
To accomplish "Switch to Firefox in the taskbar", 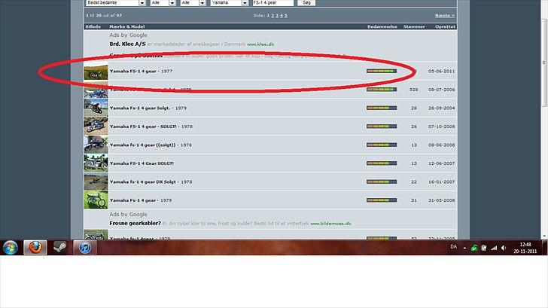I will click(35, 248).
